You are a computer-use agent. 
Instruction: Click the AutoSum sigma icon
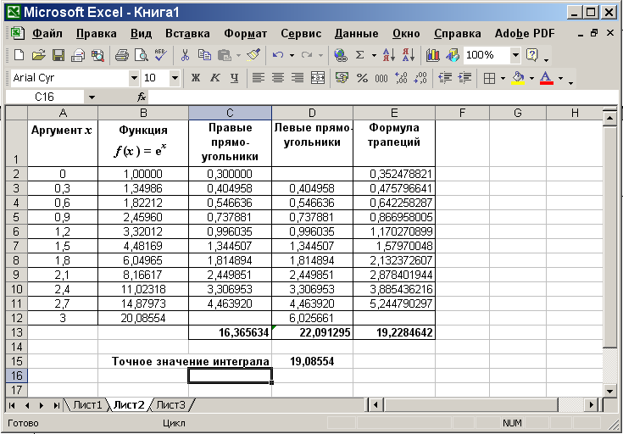point(359,55)
